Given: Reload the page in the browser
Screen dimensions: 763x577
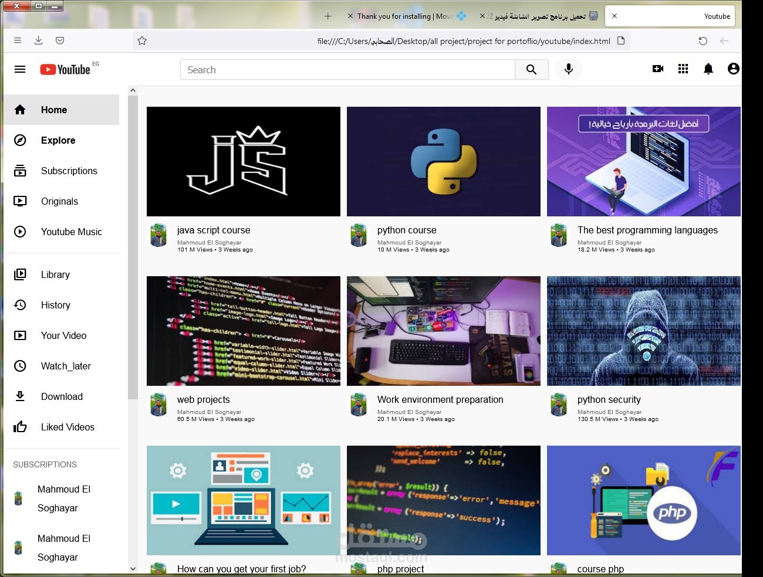Looking at the screenshot, I should 703,41.
